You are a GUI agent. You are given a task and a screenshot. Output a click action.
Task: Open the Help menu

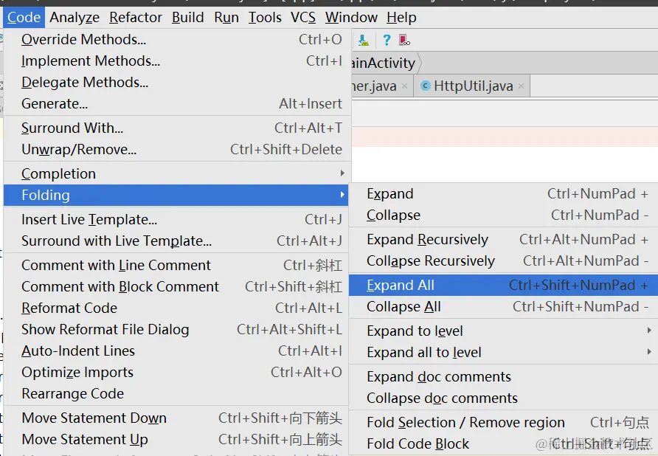[x=401, y=17]
